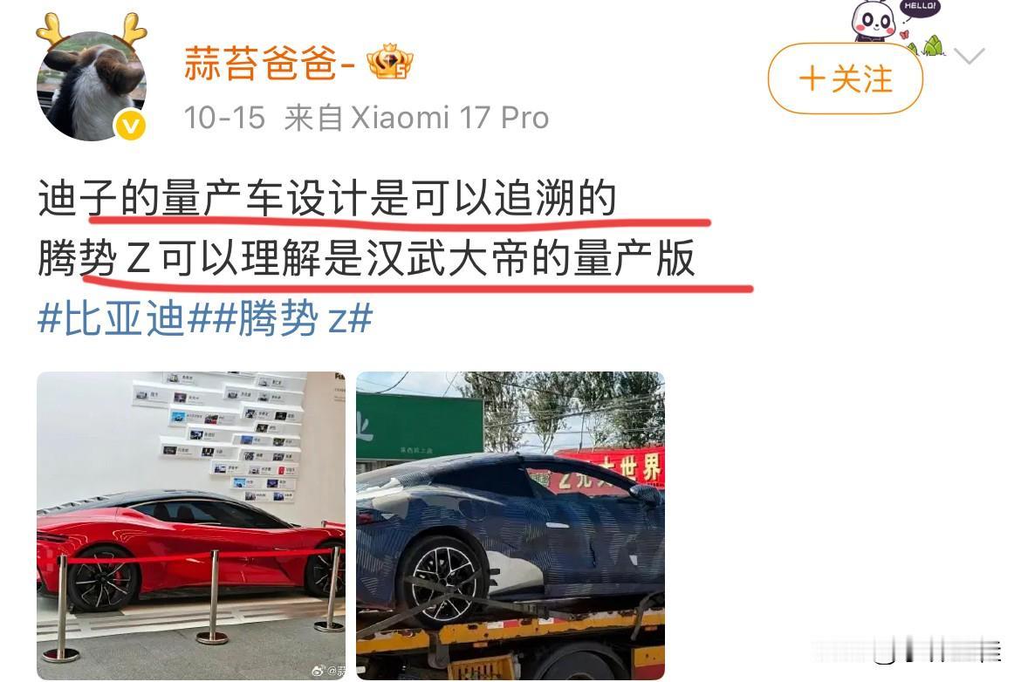Image resolution: width=1021 pixels, height=682 pixels.
Task: Click the green zongzi sticker decoration
Action: click(930, 45)
